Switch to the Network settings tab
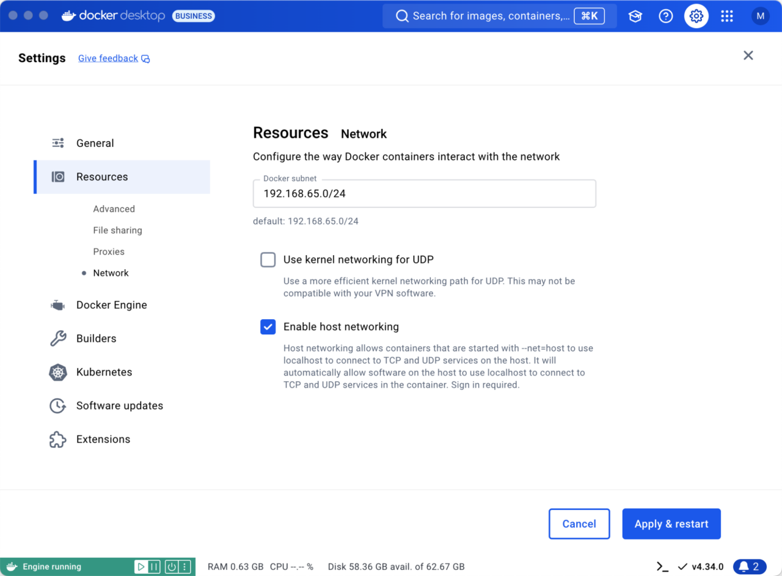The height and width of the screenshot is (576, 782). click(111, 273)
